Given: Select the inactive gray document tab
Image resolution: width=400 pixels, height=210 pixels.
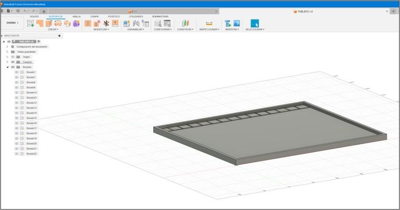Looking at the screenshot, I should click(x=133, y=12).
